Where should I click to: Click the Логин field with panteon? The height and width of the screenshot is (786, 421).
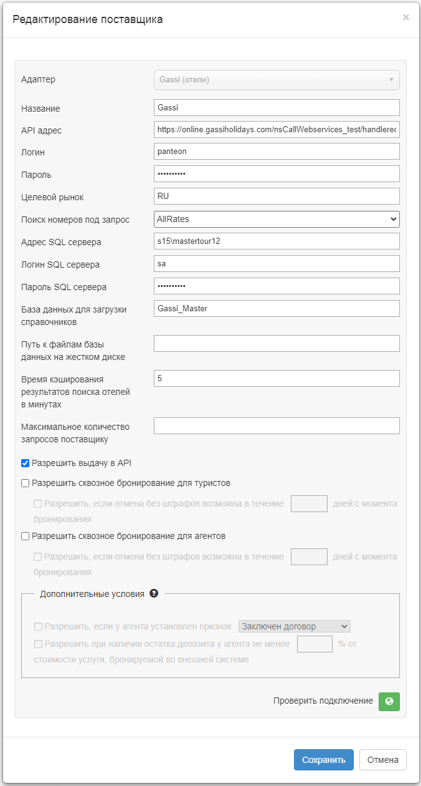pyautogui.click(x=277, y=152)
